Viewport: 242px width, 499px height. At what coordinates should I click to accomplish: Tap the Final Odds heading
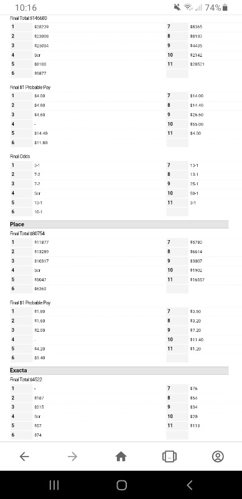[20, 157]
